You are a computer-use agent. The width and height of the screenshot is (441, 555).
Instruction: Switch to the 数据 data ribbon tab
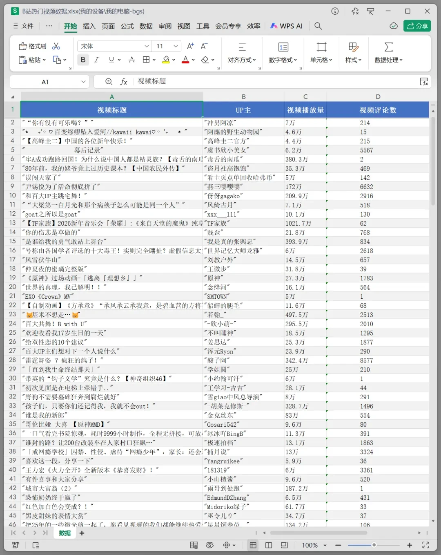(146, 26)
